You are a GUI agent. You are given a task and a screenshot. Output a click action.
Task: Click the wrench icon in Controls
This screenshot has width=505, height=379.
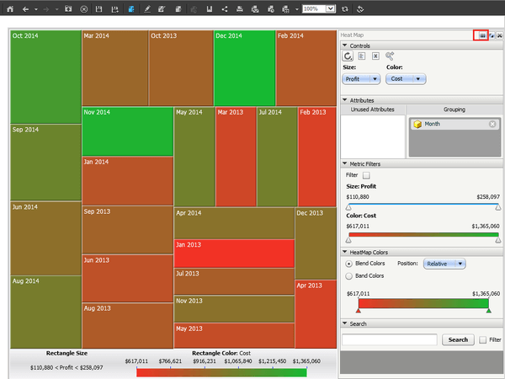[390, 56]
